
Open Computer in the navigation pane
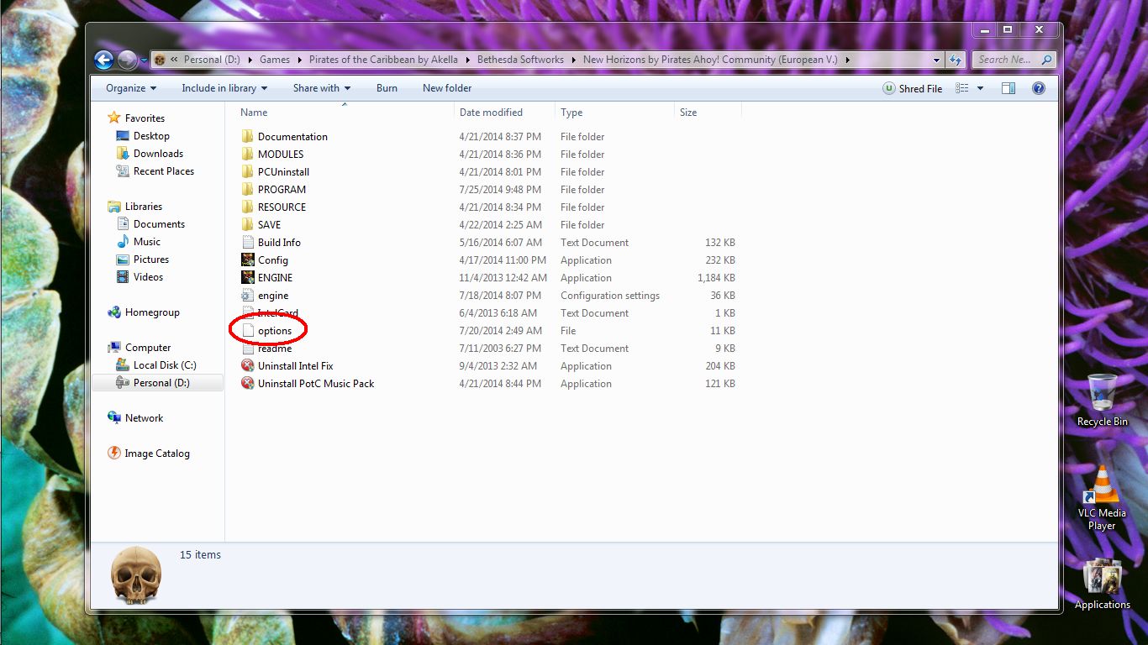[148, 348]
